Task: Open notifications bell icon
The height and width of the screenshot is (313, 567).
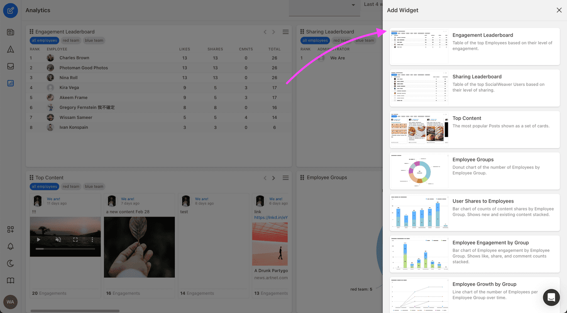Action: pyautogui.click(x=10, y=247)
